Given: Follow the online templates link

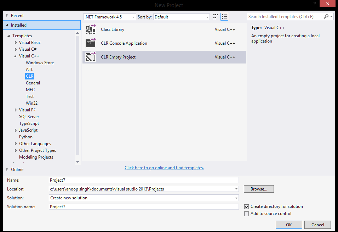Looking at the screenshot, I should [x=164, y=167].
